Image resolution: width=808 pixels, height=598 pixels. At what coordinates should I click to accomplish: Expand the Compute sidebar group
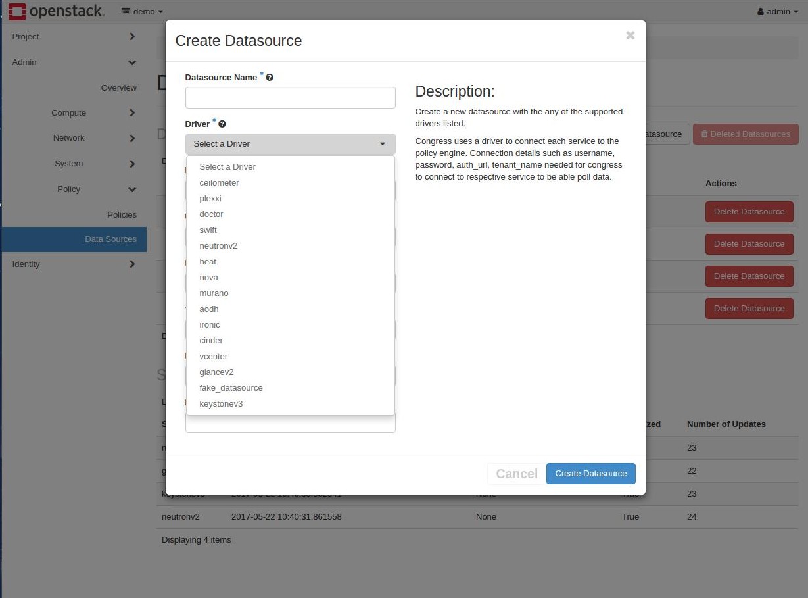(x=74, y=113)
